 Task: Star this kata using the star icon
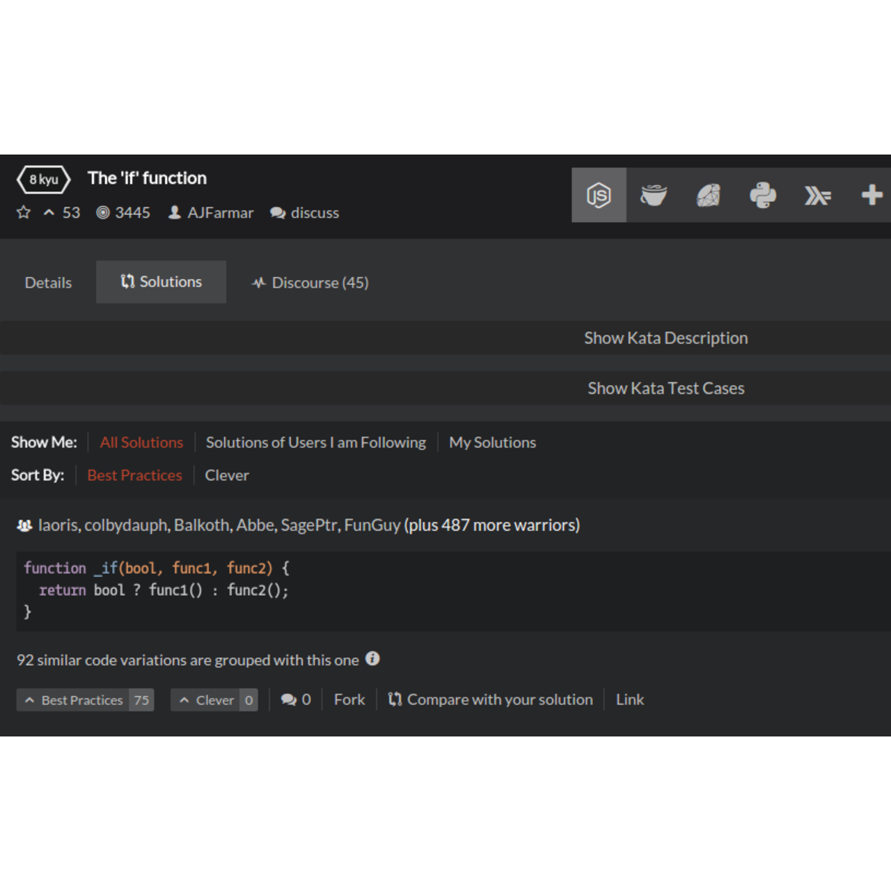pyautogui.click(x=23, y=213)
